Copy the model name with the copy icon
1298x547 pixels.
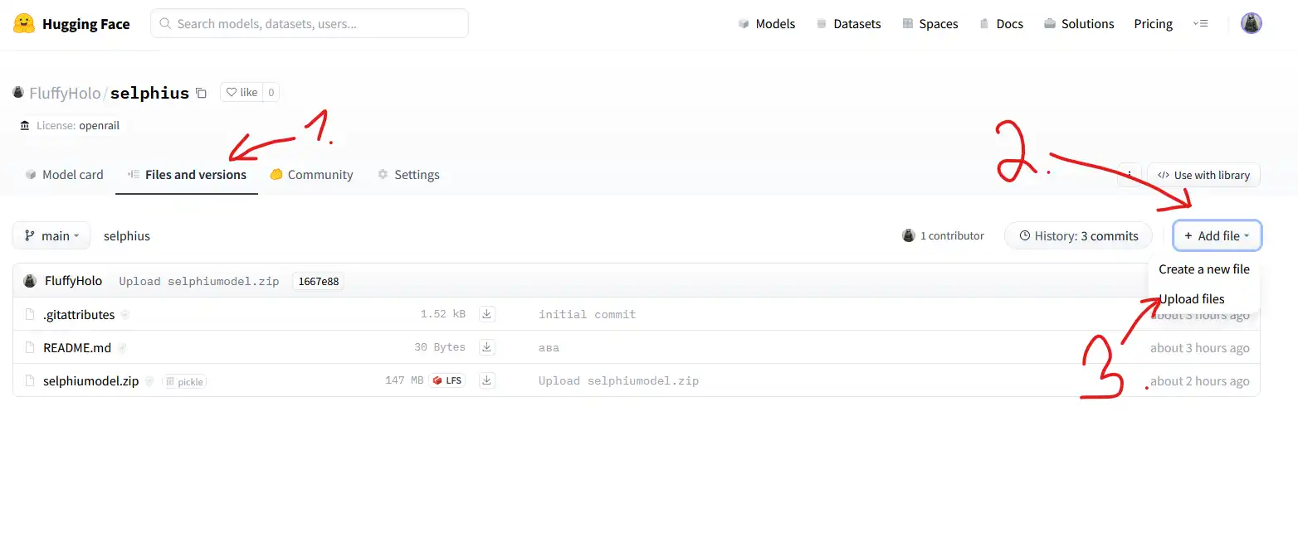click(201, 93)
